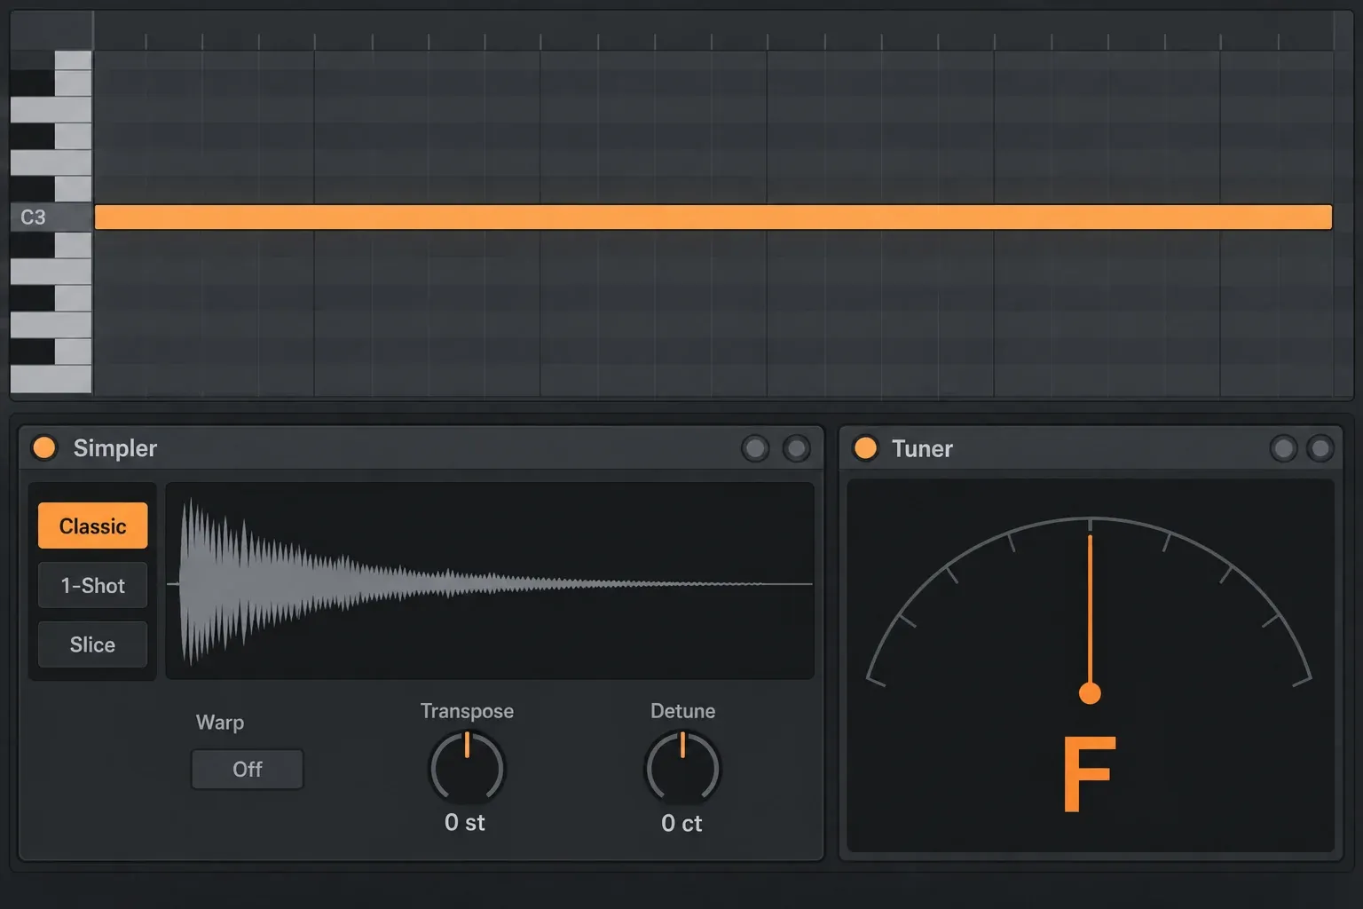
Task: Click the Detune label text
Action: coord(682,711)
